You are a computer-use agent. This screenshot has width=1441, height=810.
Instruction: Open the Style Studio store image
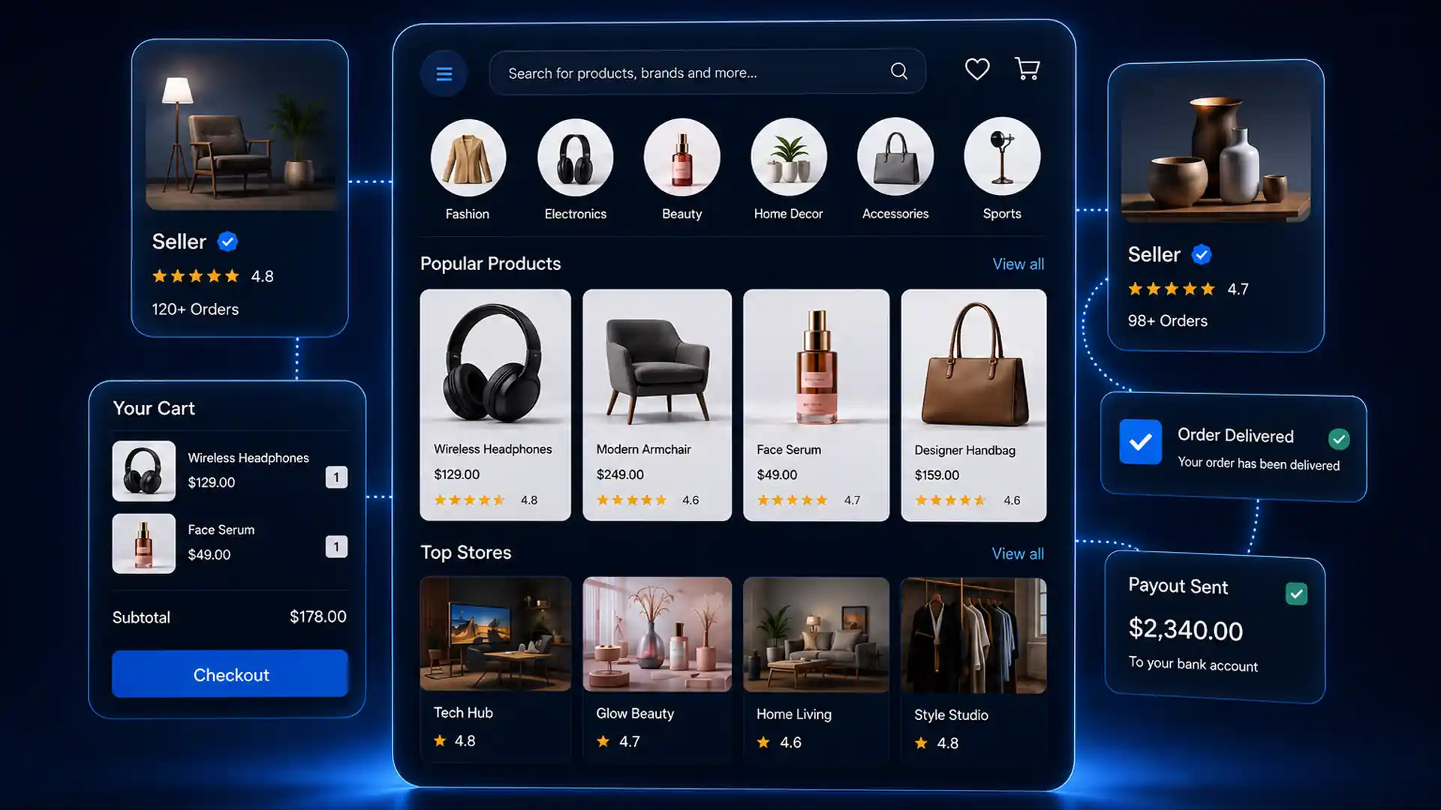973,636
